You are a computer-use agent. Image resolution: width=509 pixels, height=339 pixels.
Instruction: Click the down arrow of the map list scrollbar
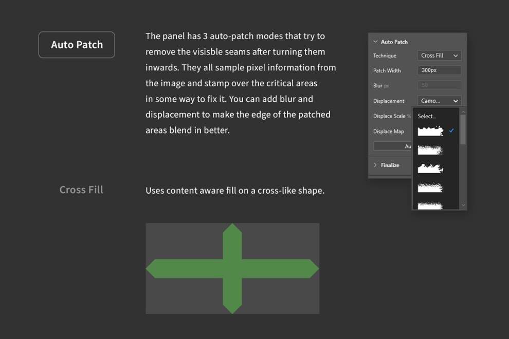tap(463, 205)
